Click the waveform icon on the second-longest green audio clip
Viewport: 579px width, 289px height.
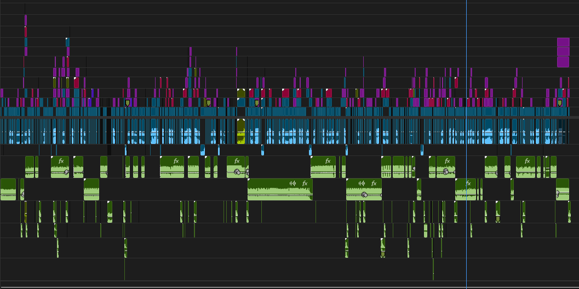[x=362, y=183]
